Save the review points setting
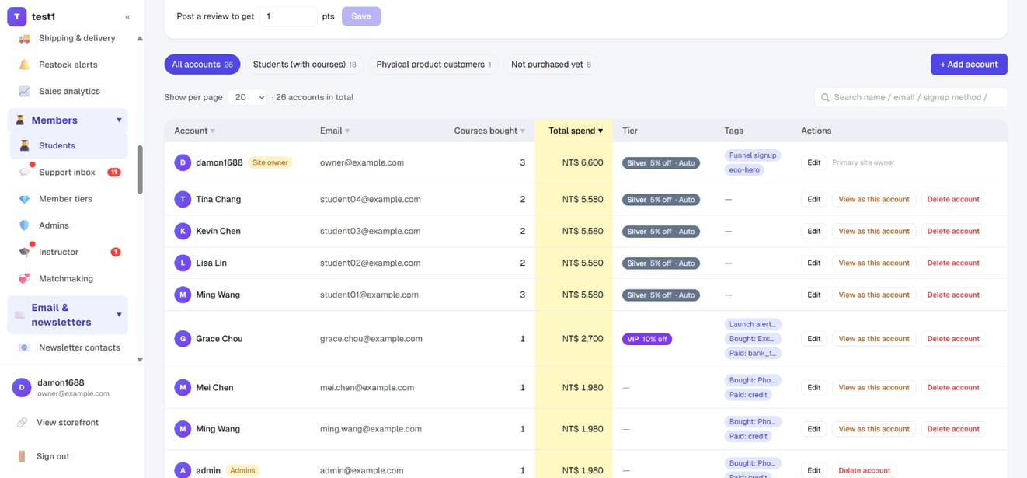Viewport: 1027px width, 478px height. click(x=361, y=16)
